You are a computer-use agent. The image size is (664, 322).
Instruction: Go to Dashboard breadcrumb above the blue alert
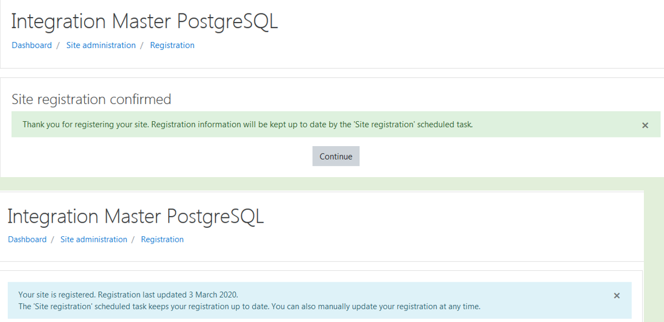point(27,239)
